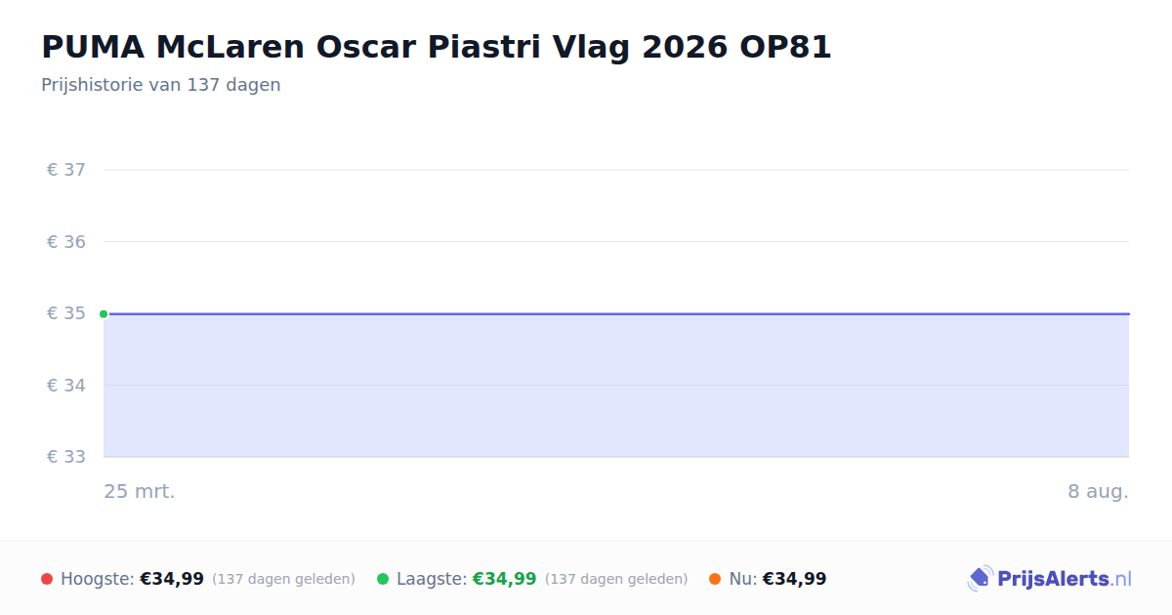Click the orange Nu indicator dot
The width and height of the screenshot is (1172, 615).
(715, 579)
